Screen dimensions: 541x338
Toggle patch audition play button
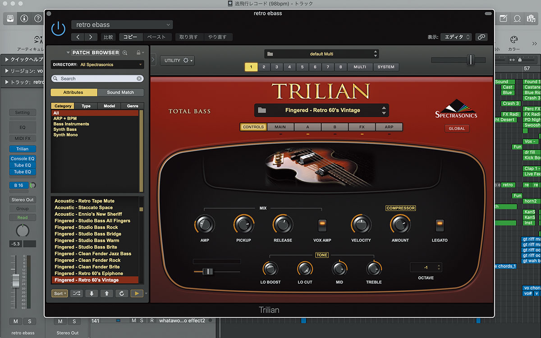137,293
